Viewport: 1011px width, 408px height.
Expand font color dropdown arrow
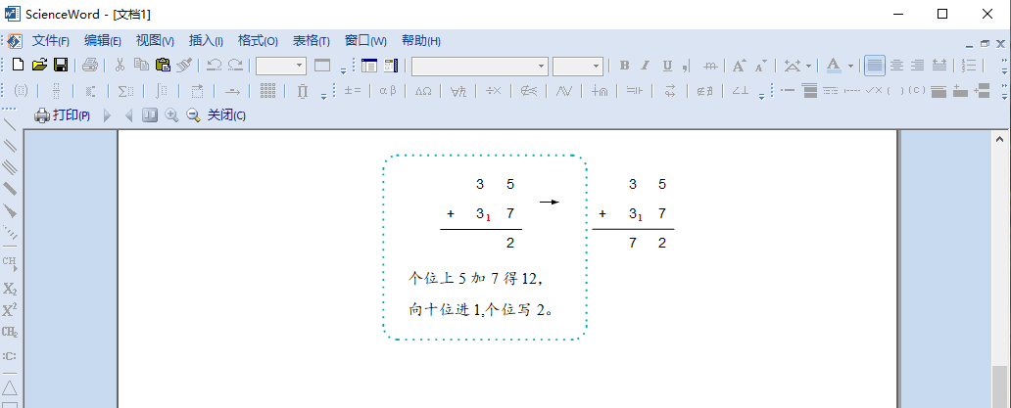point(850,66)
